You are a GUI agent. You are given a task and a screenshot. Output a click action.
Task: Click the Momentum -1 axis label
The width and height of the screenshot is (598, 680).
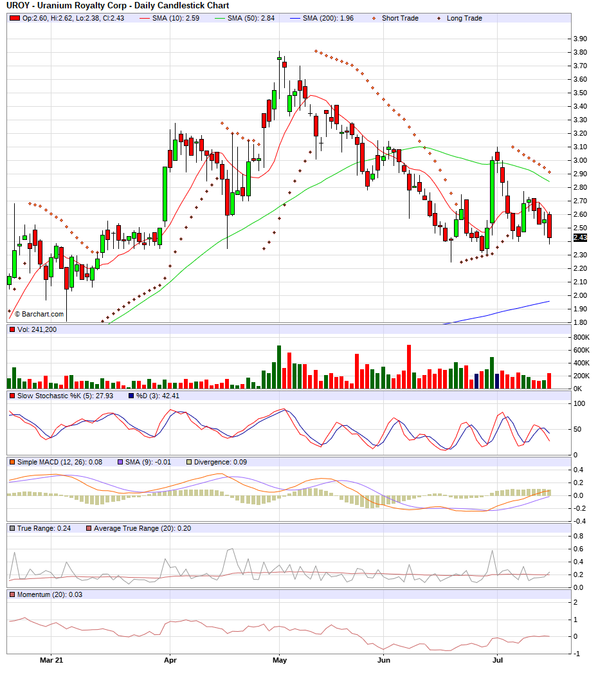(576, 654)
